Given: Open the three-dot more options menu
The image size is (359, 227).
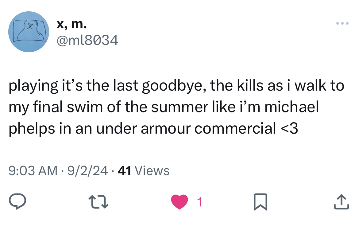Looking at the screenshot, I should click(x=342, y=23).
